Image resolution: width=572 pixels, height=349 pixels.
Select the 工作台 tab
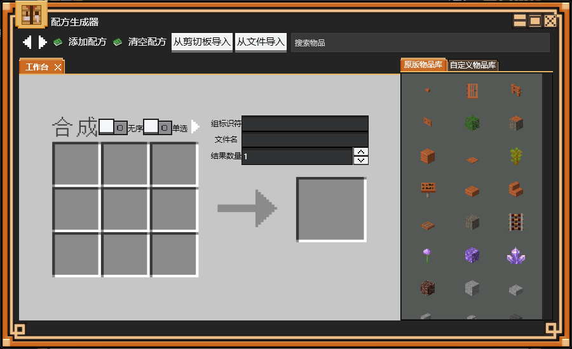[37, 67]
